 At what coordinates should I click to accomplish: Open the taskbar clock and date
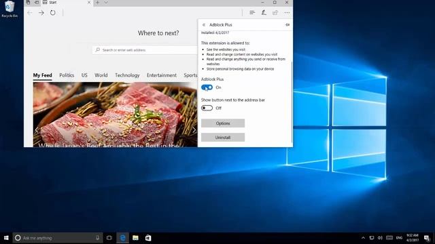click(413, 238)
